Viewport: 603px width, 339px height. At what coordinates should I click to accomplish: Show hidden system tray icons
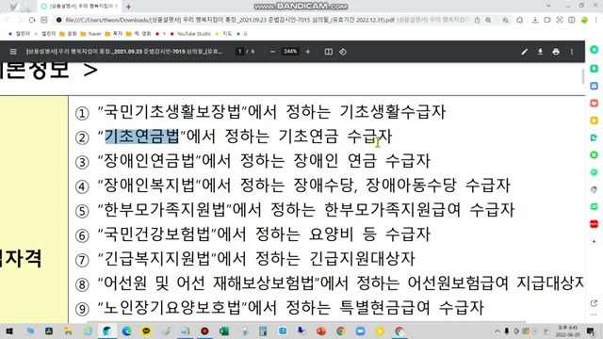pyautogui.click(x=497, y=331)
